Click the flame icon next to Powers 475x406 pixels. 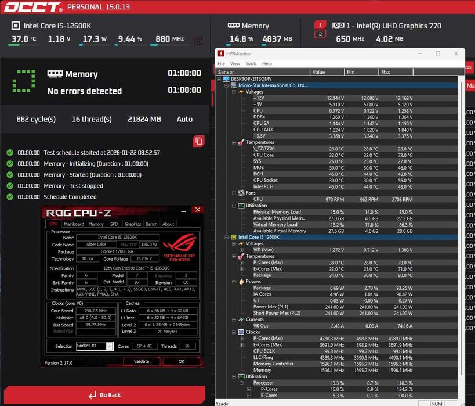tap(241, 282)
